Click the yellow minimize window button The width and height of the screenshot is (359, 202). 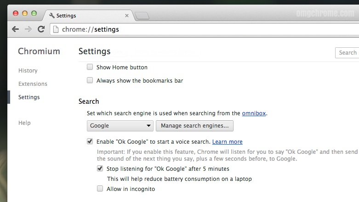point(25,13)
